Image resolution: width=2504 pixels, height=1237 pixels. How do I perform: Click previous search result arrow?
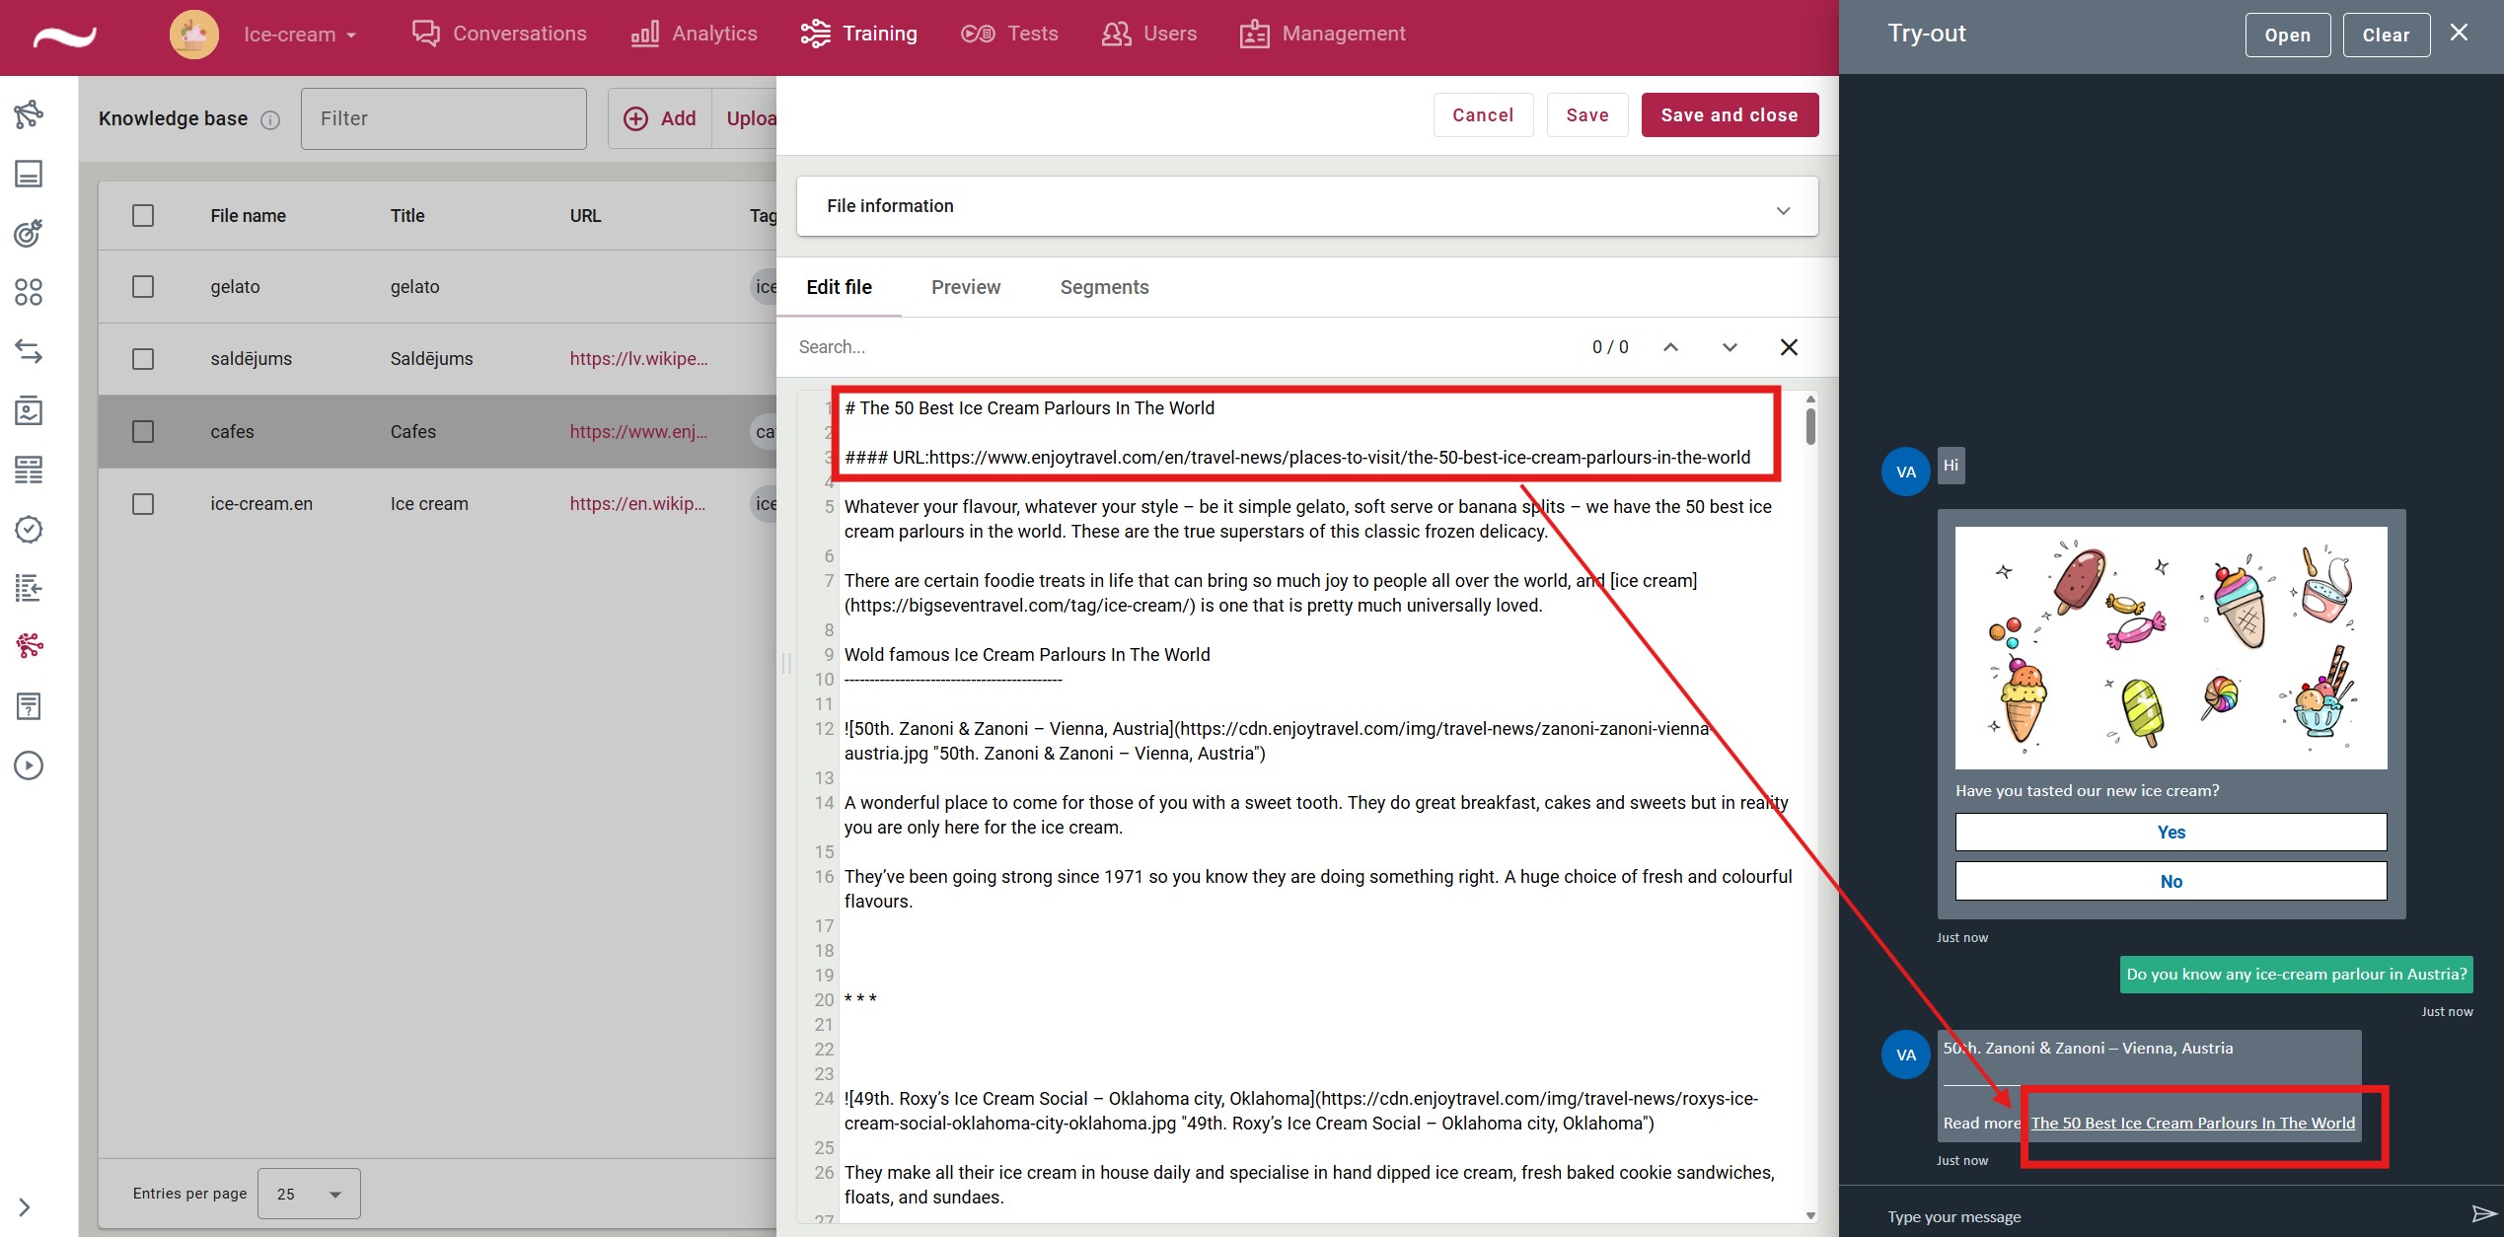1670,347
